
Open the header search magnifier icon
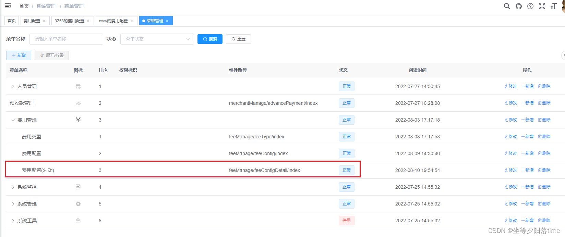pos(507,6)
